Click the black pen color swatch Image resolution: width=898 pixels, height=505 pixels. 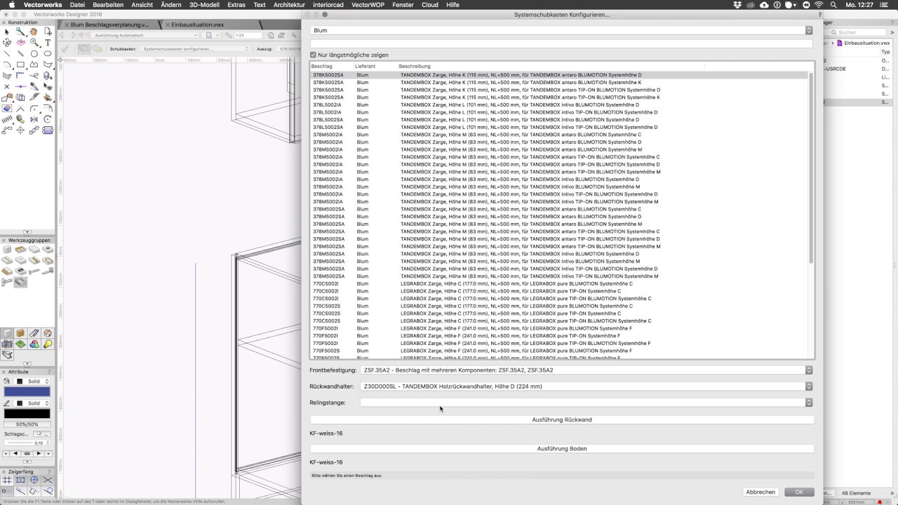27,414
